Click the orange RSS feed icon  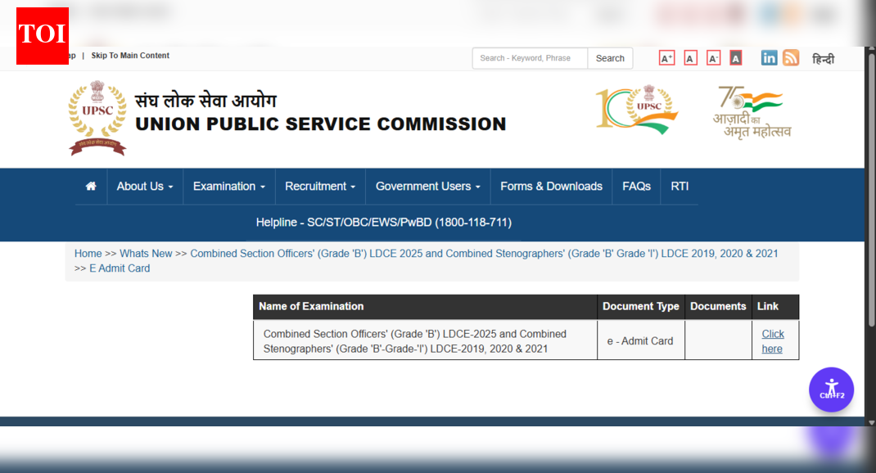click(791, 57)
